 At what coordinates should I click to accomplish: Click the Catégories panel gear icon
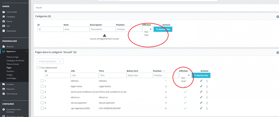point(278,17)
